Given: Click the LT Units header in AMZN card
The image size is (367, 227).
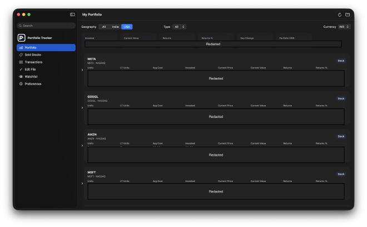Looking at the screenshot, I should [125, 144].
